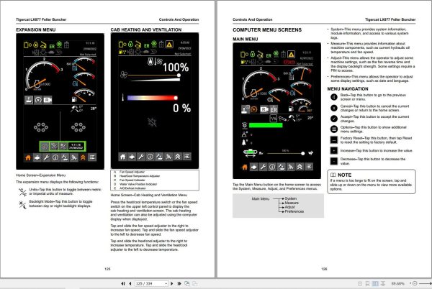432x289 pixels.
Task: Click the orange expansion chevrons in Expansion Menu screen
Action: click(x=83, y=157)
